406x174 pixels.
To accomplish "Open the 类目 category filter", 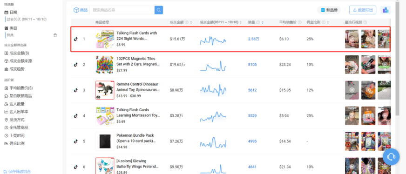I will coord(11,28).
